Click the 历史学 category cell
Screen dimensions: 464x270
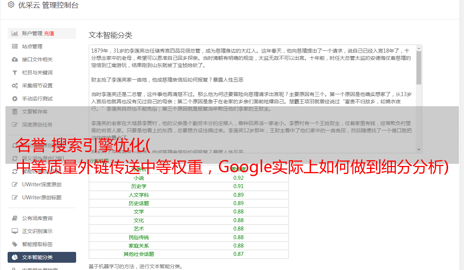pos(139,186)
